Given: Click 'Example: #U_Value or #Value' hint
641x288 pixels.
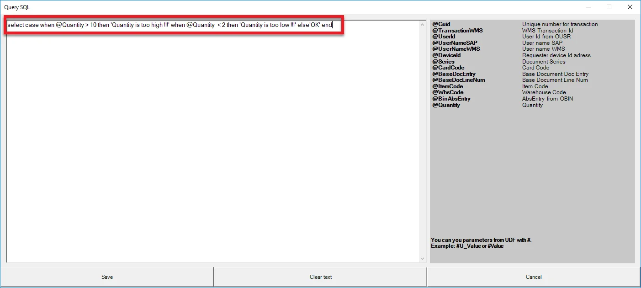Looking at the screenshot, I should coord(467,246).
